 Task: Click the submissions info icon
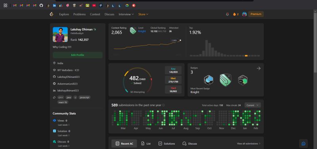164,105
